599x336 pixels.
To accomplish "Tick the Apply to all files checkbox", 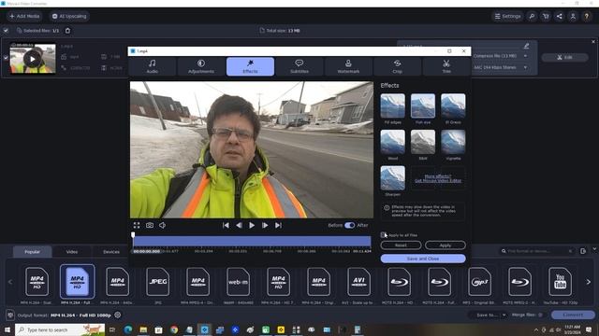I will click(x=383, y=235).
